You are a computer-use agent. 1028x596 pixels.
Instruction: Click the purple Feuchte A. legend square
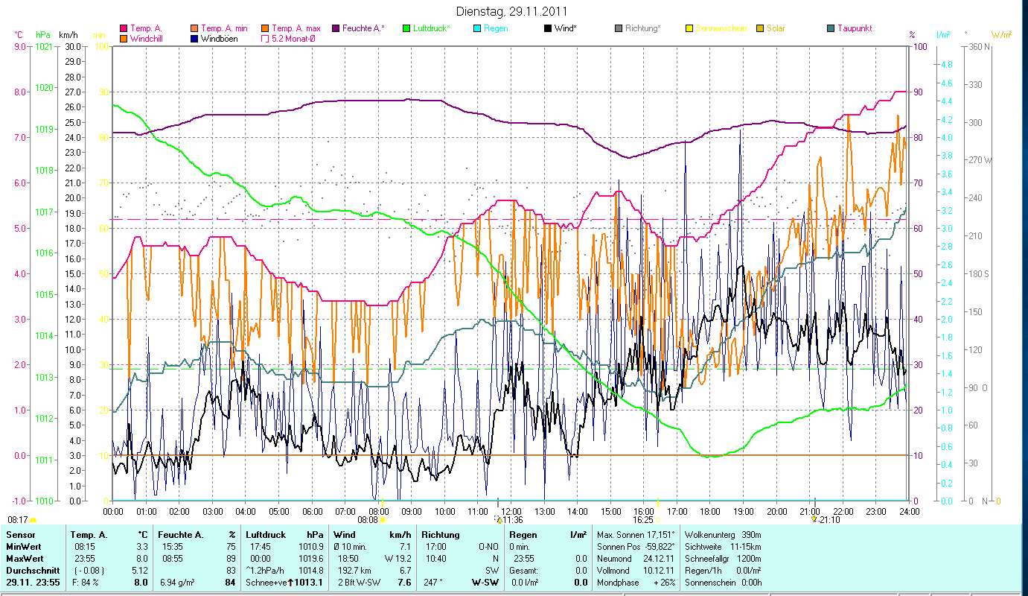click(336, 28)
